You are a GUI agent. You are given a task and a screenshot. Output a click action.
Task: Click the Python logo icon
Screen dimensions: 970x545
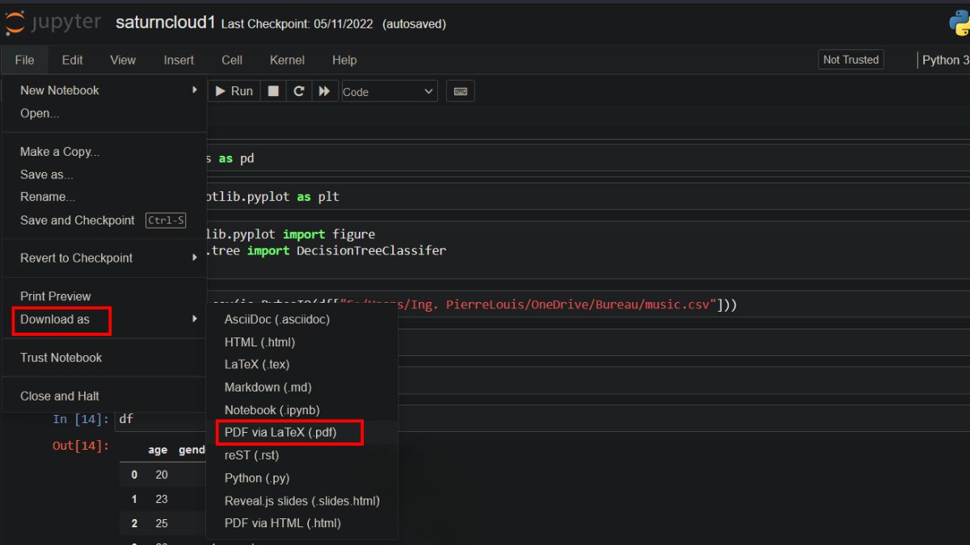pos(959,23)
